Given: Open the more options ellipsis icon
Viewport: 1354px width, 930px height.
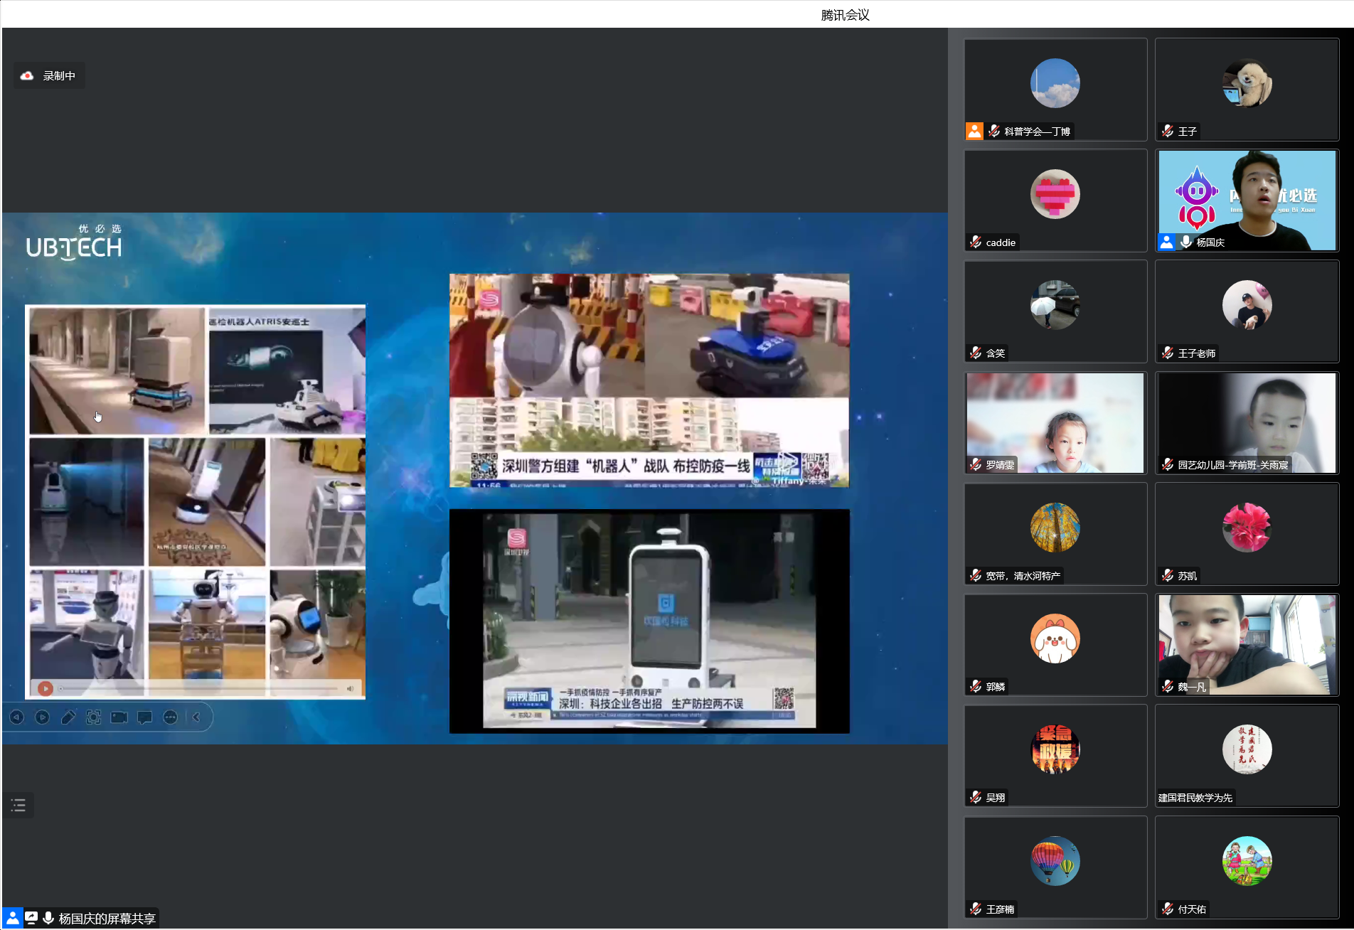Looking at the screenshot, I should point(171,717).
